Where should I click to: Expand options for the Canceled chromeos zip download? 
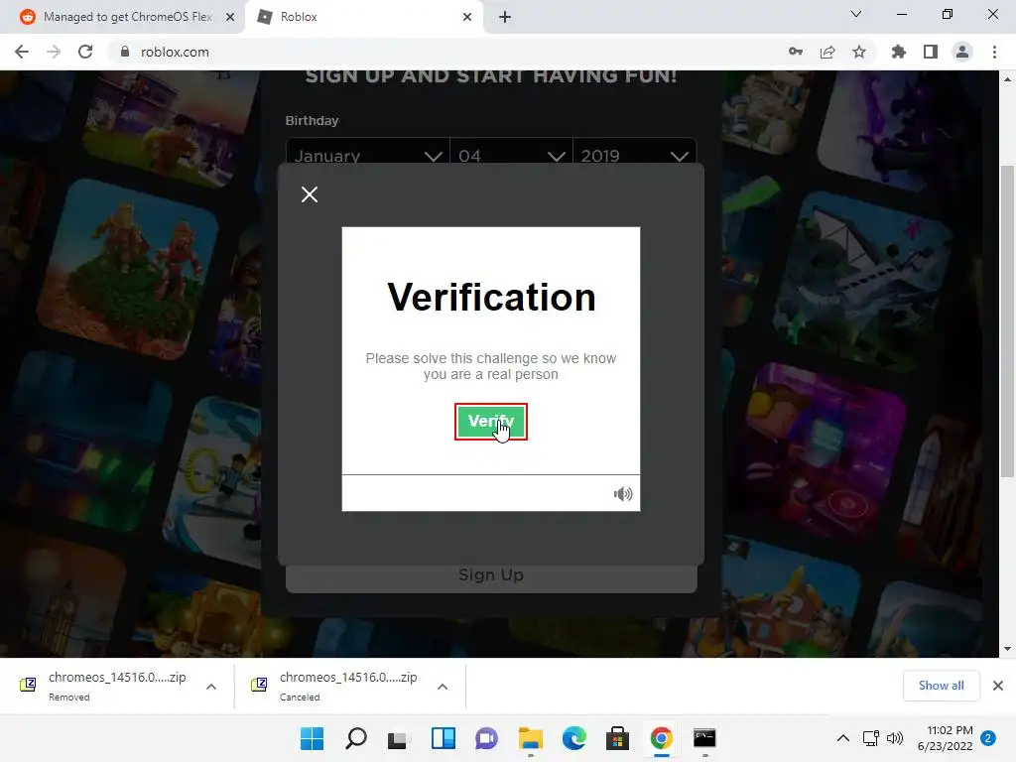443,687
